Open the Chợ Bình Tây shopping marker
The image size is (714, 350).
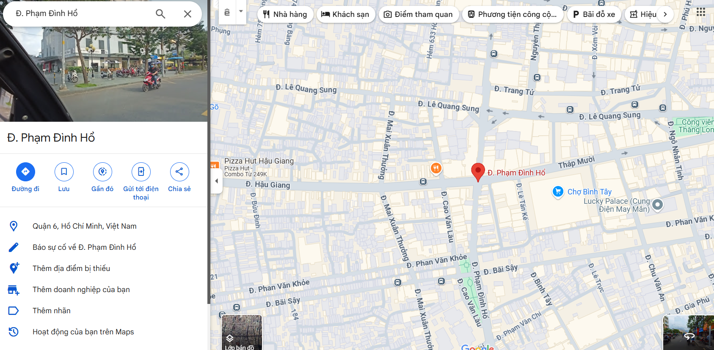(558, 192)
